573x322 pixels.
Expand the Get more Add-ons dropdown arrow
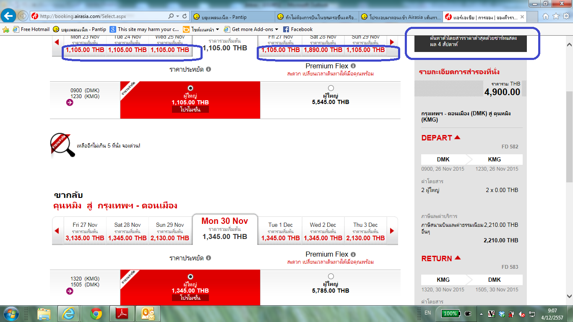[277, 29]
